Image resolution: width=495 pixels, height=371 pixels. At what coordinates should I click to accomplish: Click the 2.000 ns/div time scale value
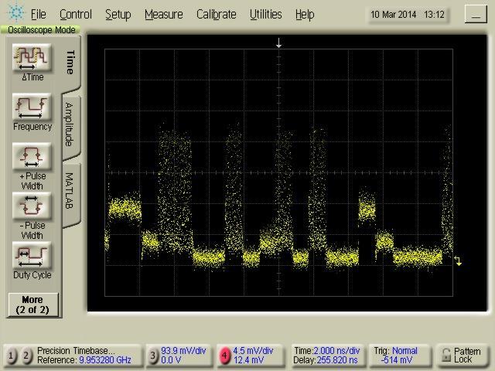336,351
